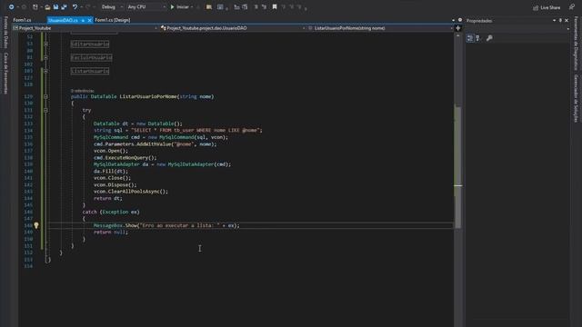Click on the da.Fill(dt); line

coord(111,172)
